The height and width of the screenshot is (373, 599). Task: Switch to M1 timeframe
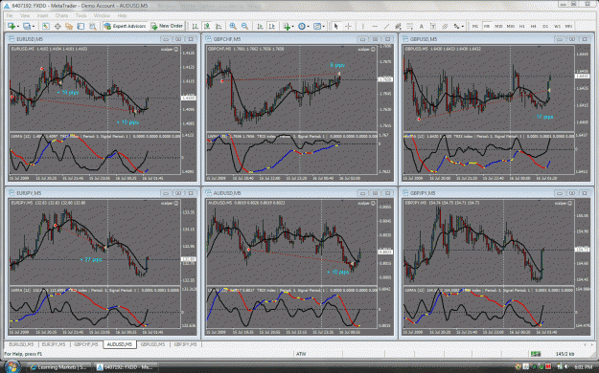coord(474,26)
